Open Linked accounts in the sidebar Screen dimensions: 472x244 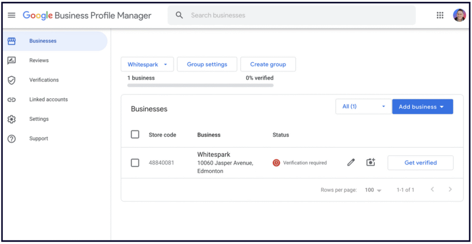pyautogui.click(x=48, y=100)
